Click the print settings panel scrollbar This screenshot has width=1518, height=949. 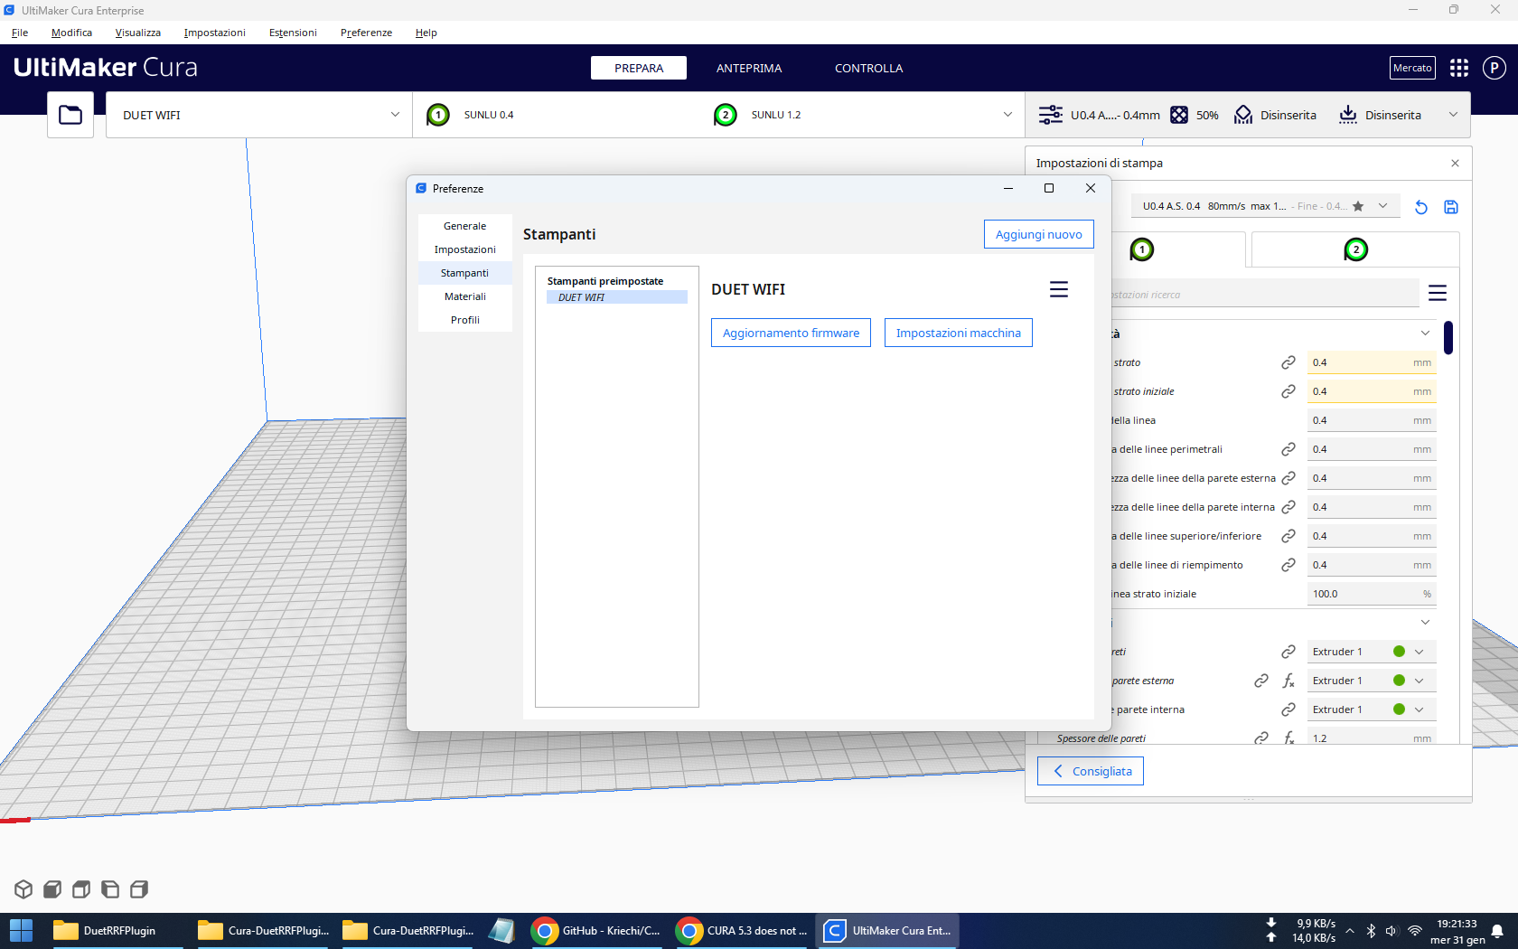pos(1448,338)
